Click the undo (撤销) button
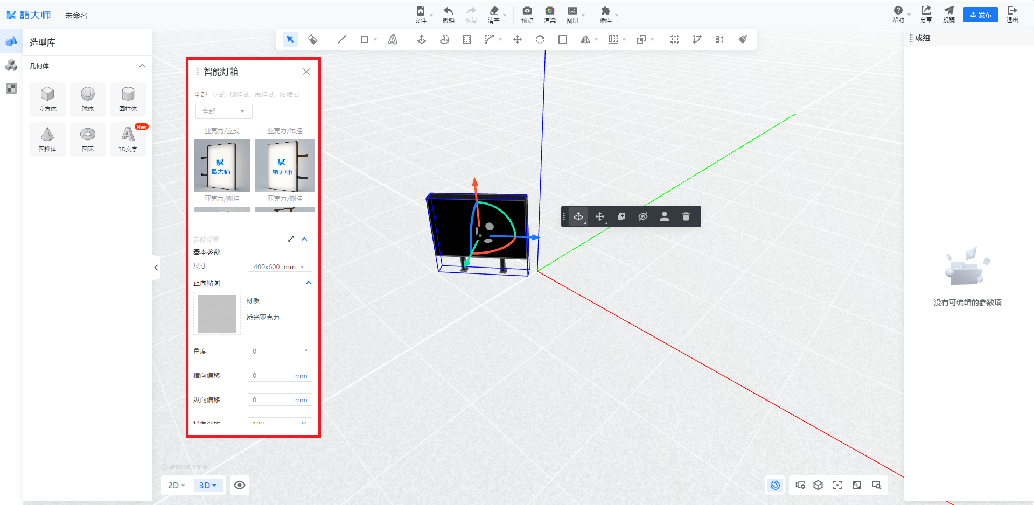Screen dimensions: 1034x505 (x=448, y=15)
